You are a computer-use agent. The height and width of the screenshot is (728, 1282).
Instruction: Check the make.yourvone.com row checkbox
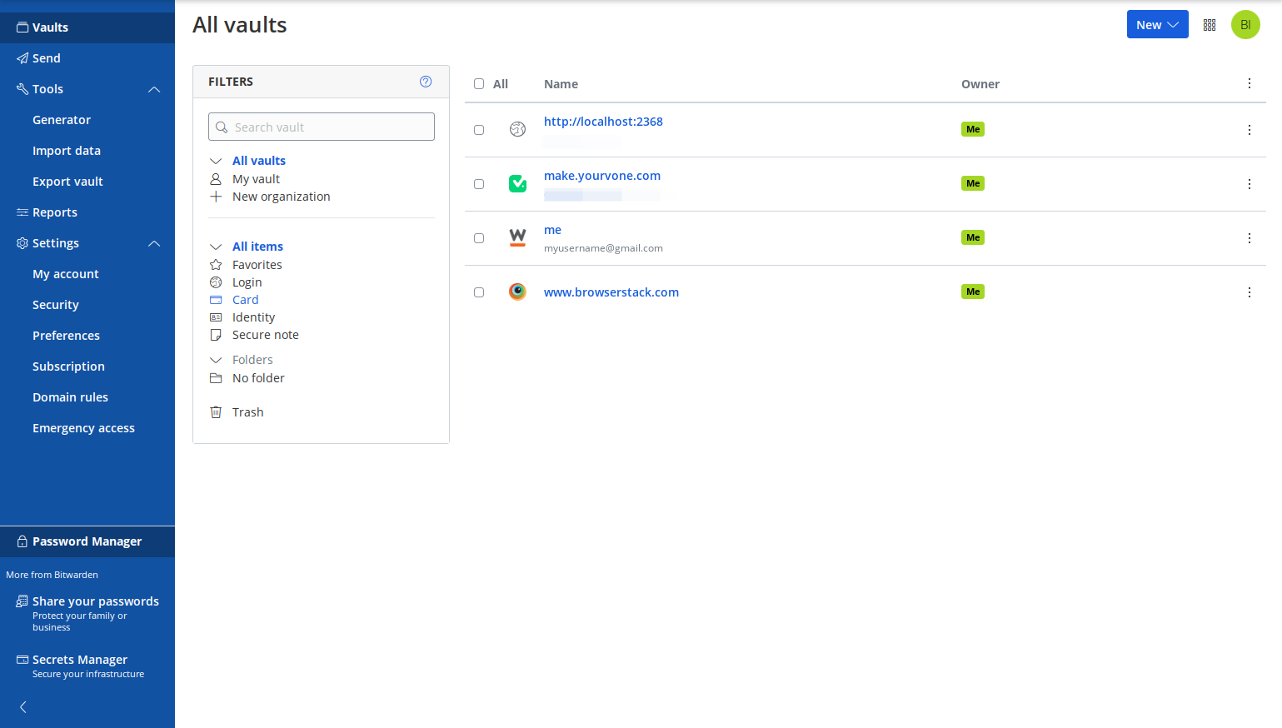479,184
